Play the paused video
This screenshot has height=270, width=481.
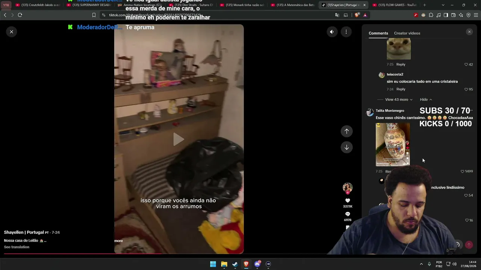point(178,139)
